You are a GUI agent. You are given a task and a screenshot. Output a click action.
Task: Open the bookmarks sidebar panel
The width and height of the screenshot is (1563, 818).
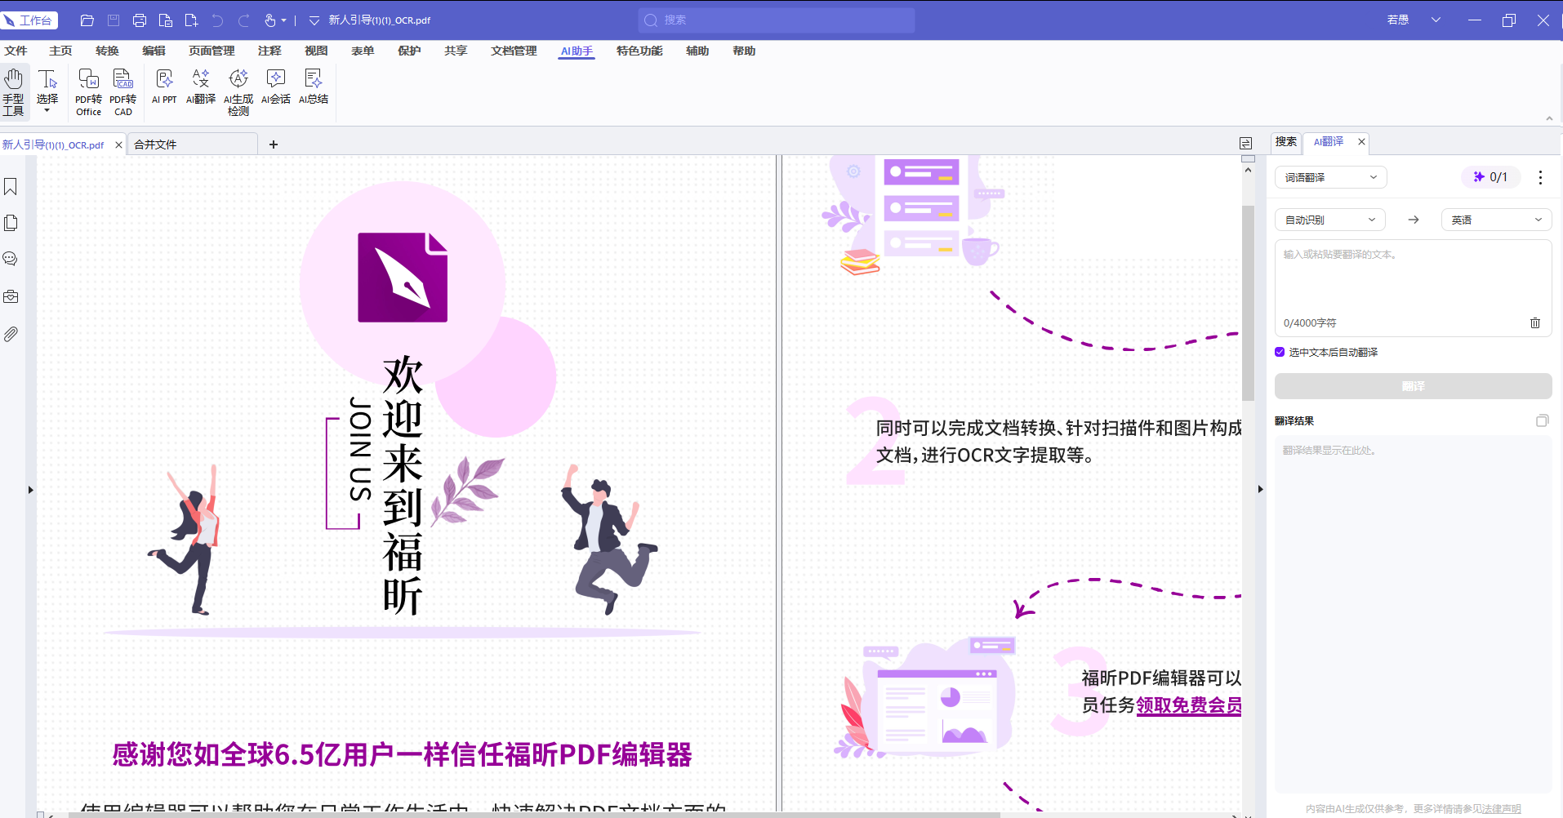11,187
